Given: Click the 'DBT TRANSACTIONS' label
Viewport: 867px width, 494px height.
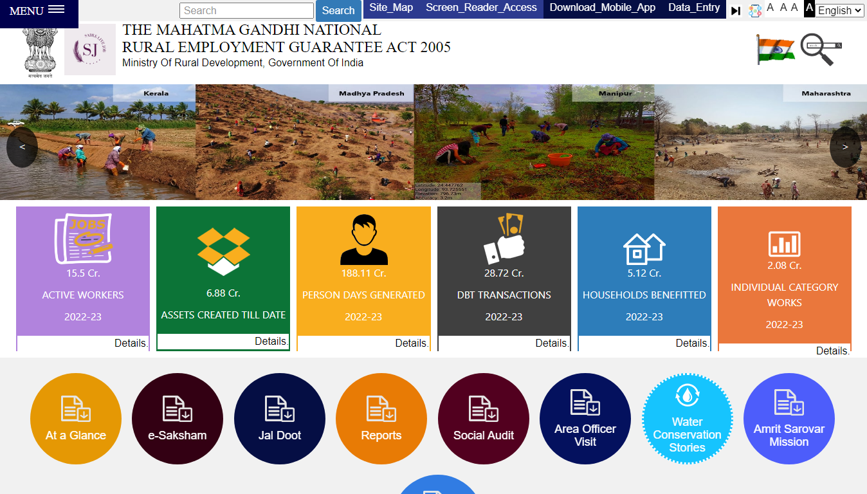Looking at the screenshot, I should [x=504, y=295].
